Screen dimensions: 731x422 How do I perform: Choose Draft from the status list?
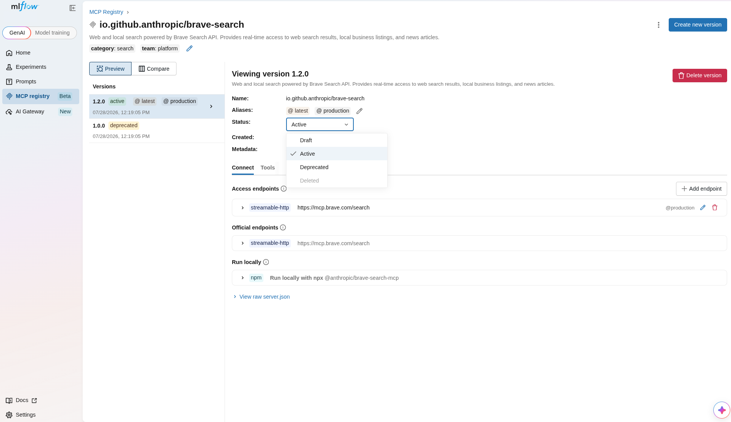337,140
